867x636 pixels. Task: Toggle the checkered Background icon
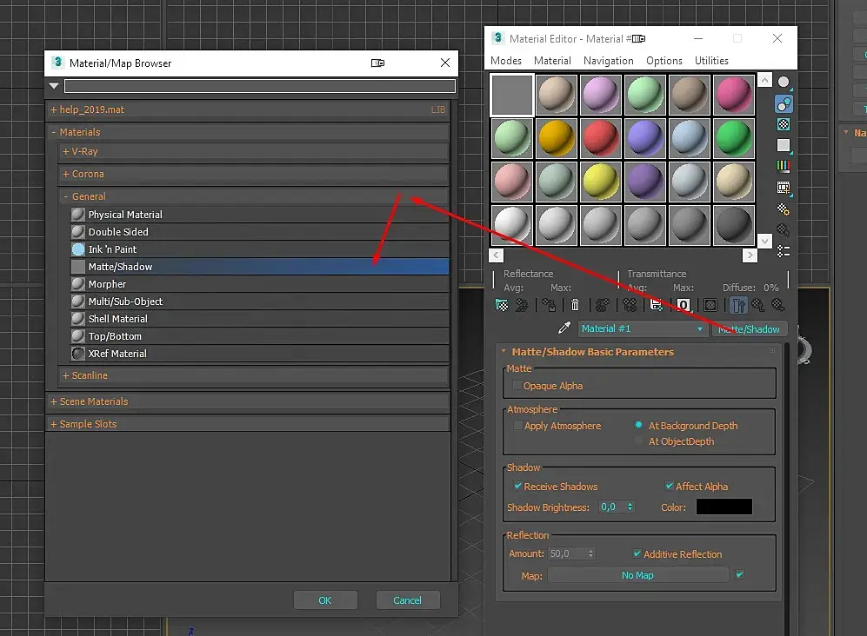pyautogui.click(x=784, y=124)
